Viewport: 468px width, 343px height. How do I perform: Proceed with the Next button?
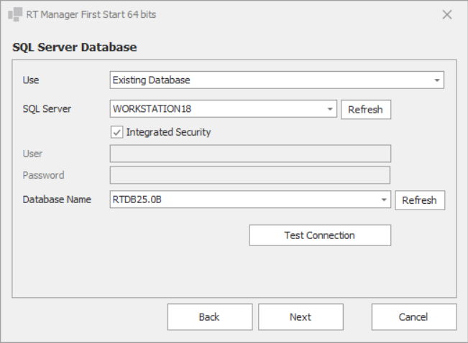point(300,316)
